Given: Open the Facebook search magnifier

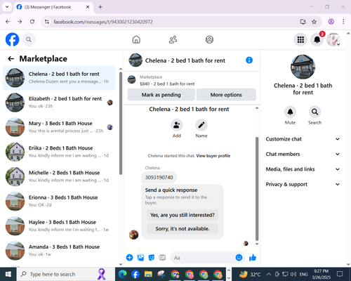Looking at the screenshot, I should click(29, 39).
